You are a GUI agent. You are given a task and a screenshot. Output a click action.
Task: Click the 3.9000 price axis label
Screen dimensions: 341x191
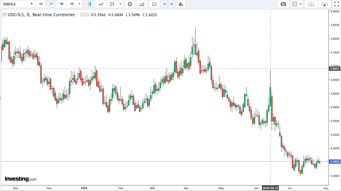(x=334, y=12)
